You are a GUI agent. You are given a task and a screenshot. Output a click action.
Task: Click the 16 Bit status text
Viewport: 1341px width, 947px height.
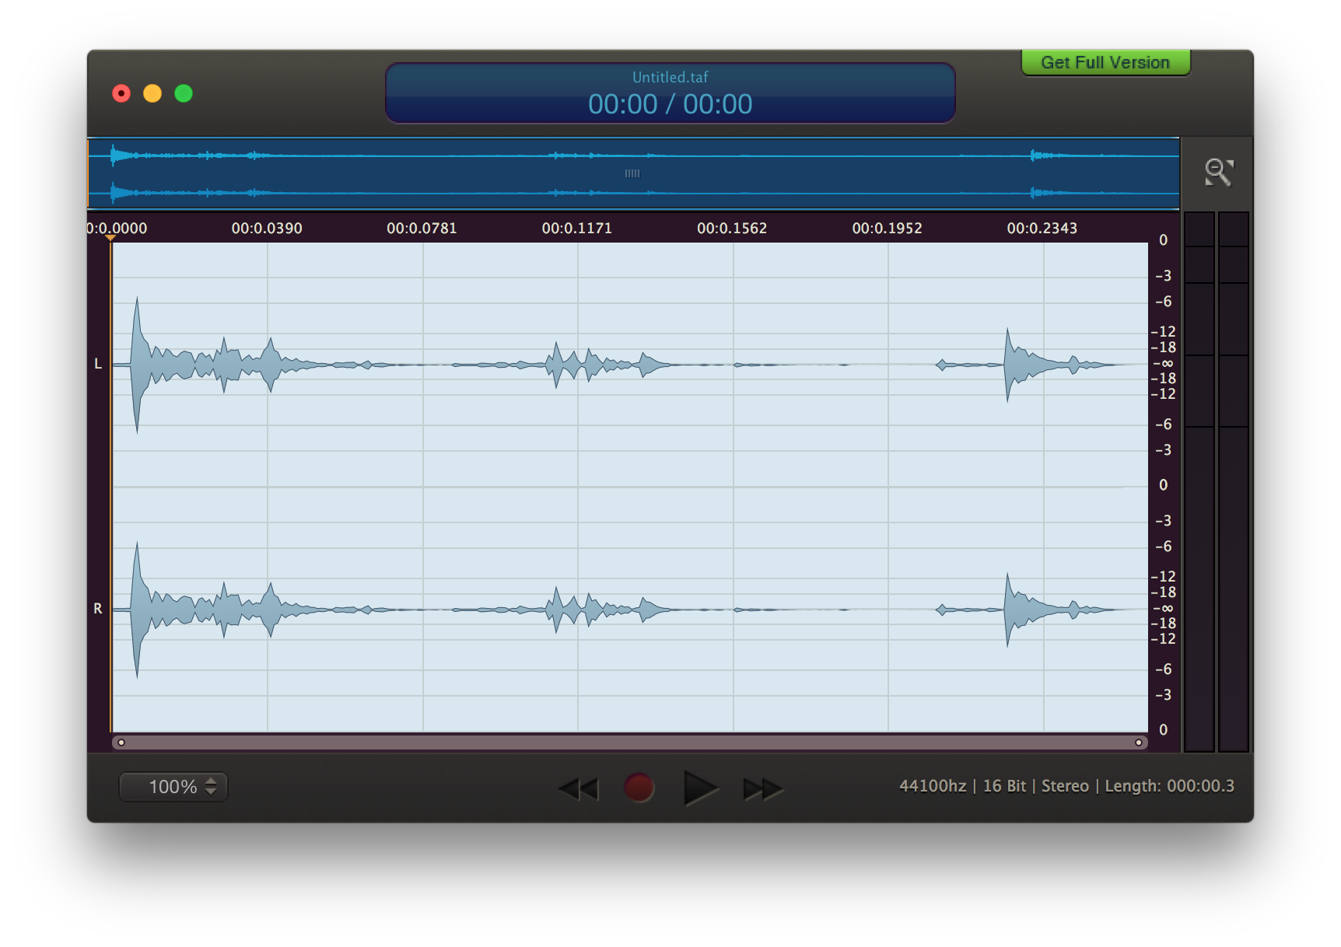pos(1005,786)
